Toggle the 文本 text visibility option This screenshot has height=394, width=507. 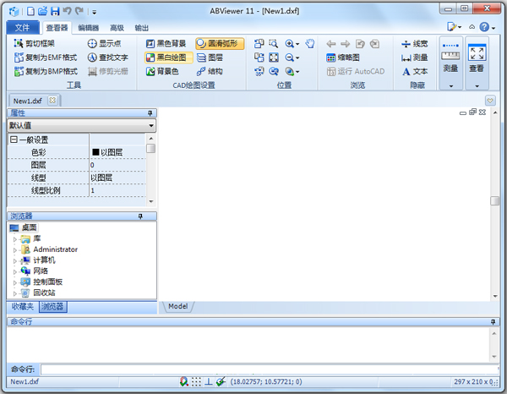tap(415, 71)
